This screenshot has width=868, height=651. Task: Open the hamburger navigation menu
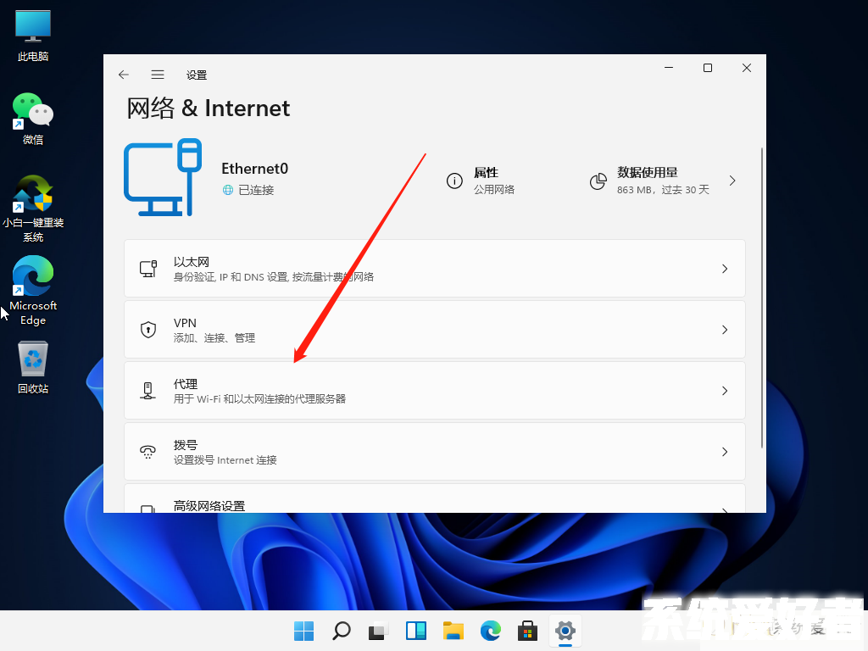point(158,75)
